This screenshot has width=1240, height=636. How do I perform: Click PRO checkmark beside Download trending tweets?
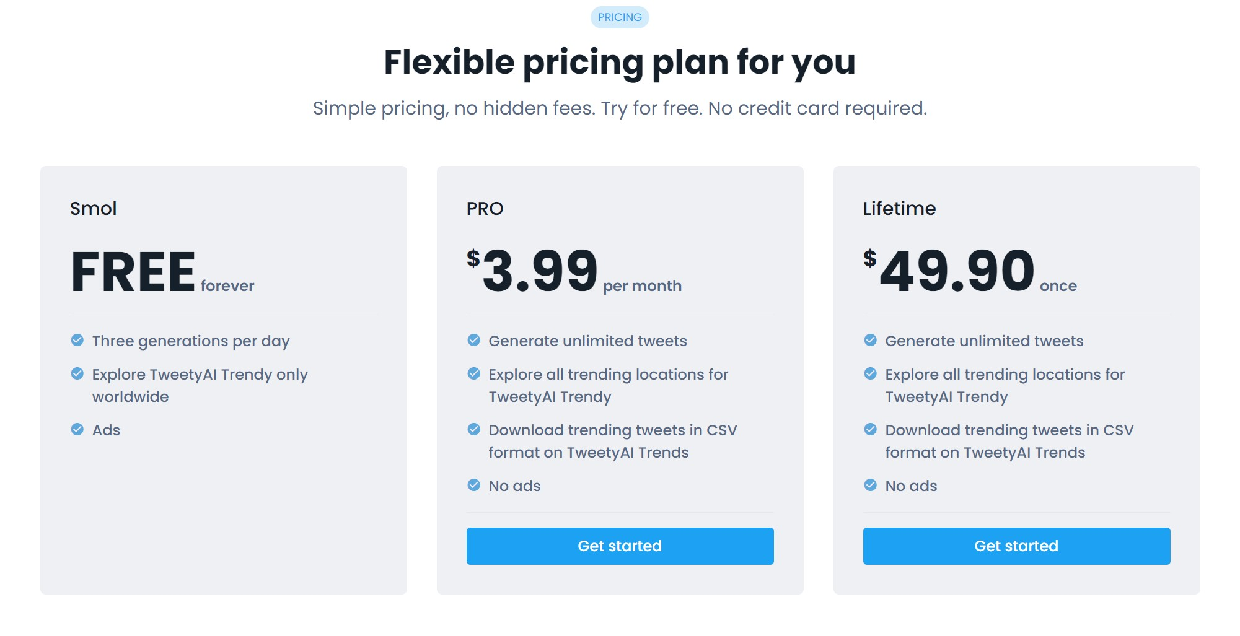click(x=474, y=429)
